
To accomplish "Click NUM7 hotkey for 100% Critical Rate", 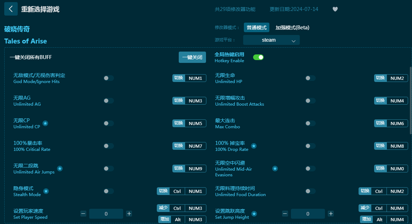I will [x=195, y=146].
